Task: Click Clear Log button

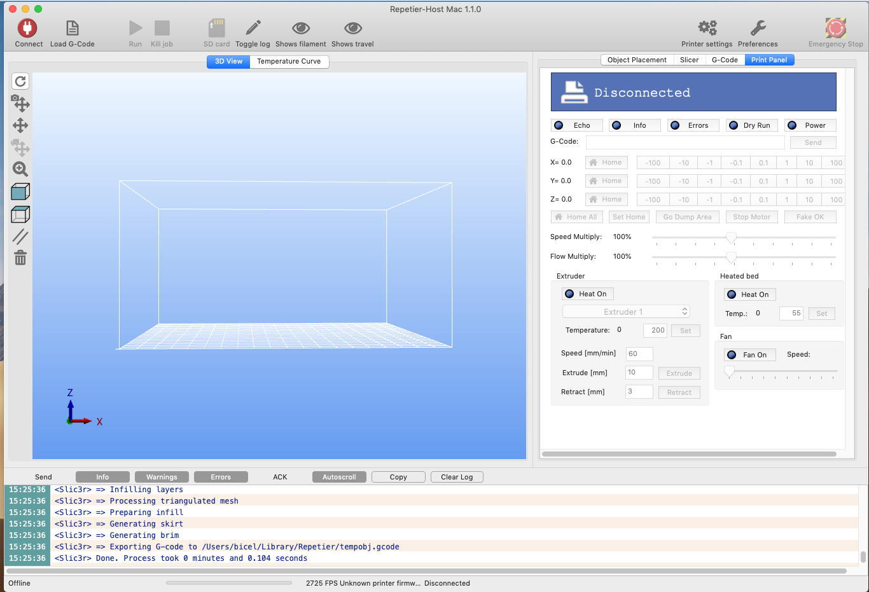Action: 457,477
